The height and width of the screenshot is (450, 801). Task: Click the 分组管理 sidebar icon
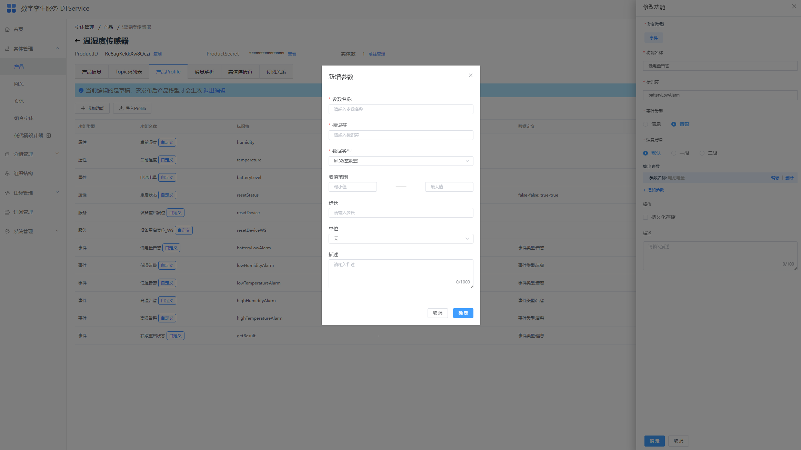7,154
